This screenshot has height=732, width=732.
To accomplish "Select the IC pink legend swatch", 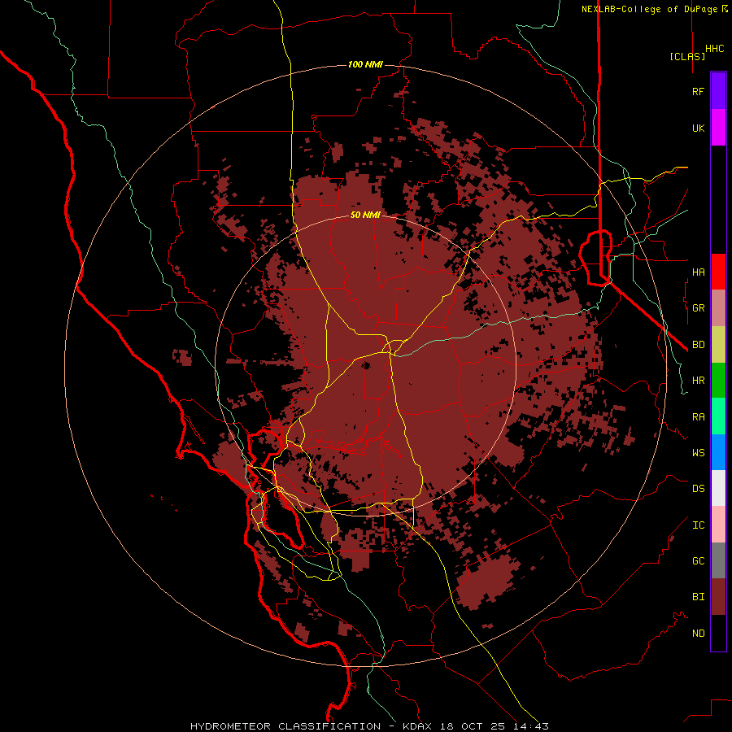I will point(718,525).
